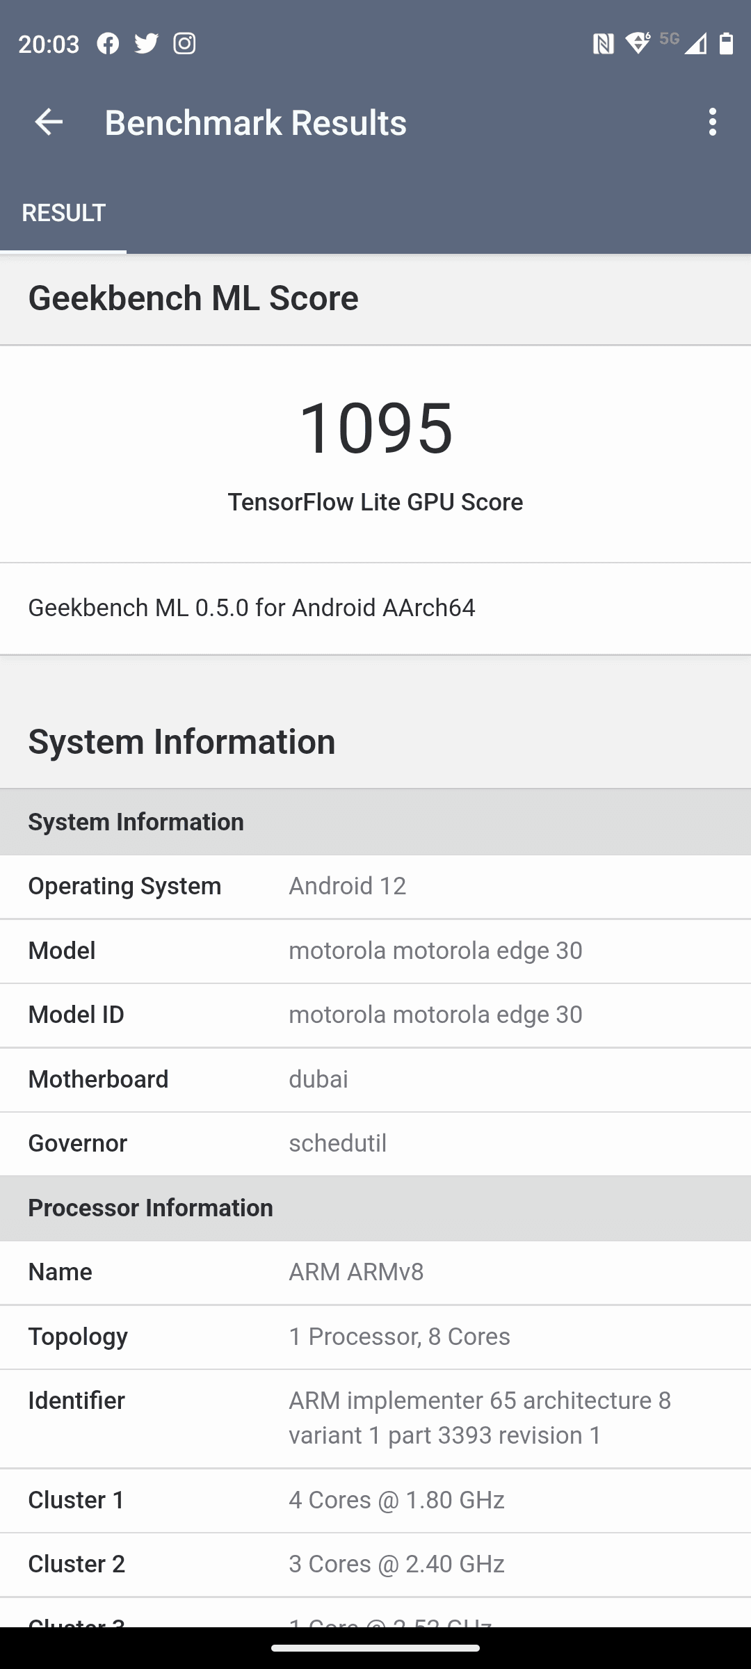The image size is (751, 1669).
Task: Select the RESULT tab
Action: point(63,213)
